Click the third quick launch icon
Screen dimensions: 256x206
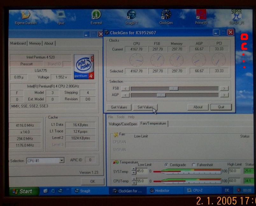click(60, 191)
